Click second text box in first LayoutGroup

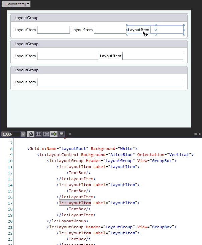pos(110,30)
